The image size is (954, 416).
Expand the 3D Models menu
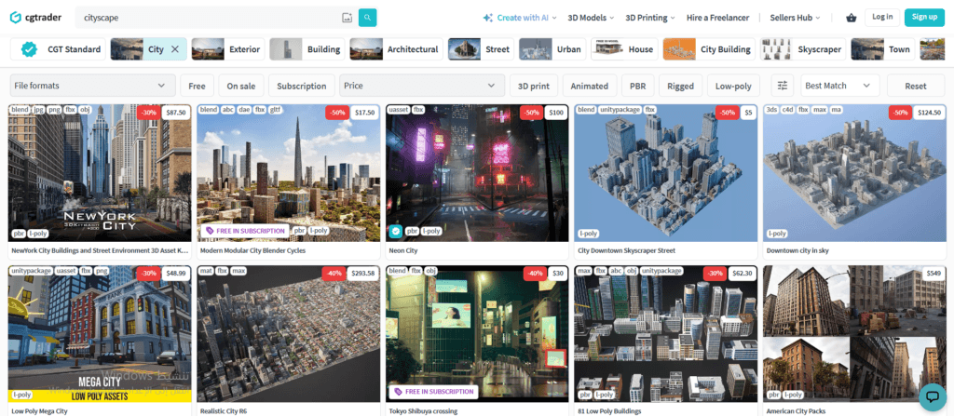pos(591,18)
